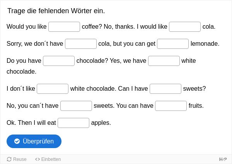Click the H5P logo icon
Screen dimensions: 232x164
pyautogui.click(x=223, y=159)
